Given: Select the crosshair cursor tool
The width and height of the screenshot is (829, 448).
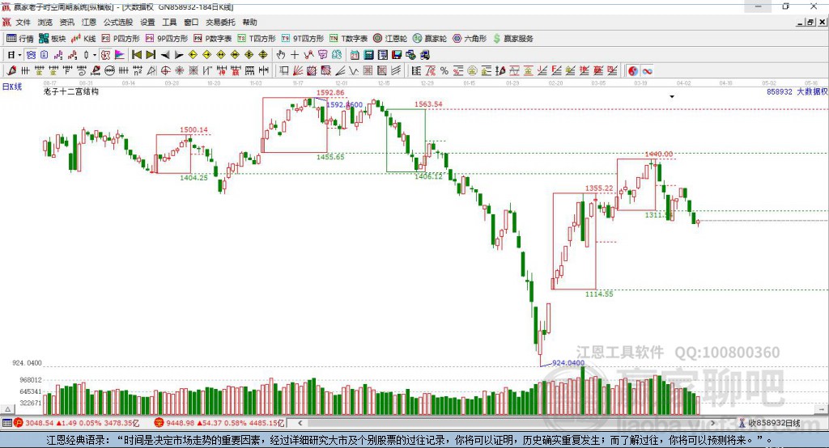Looking at the screenshot, I should [x=295, y=55].
